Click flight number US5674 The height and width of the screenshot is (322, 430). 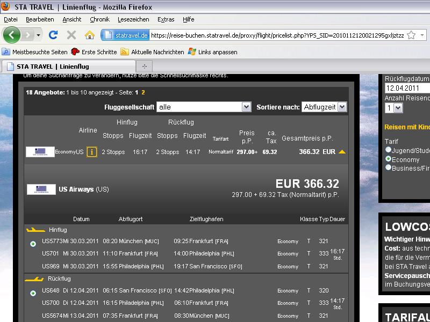pos(52,316)
